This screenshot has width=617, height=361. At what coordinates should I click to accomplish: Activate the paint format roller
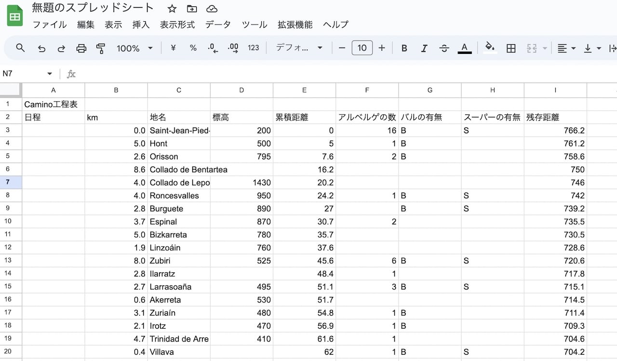click(x=101, y=48)
